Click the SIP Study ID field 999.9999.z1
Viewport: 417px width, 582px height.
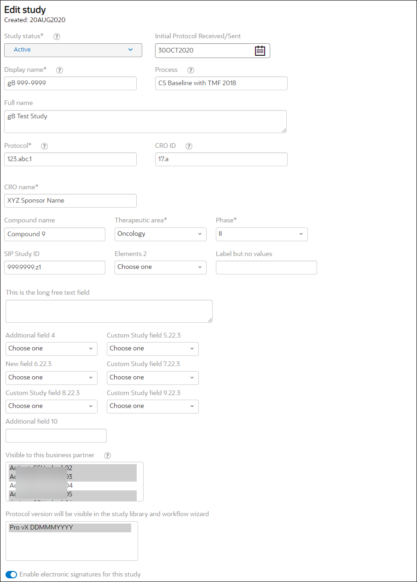(55, 268)
